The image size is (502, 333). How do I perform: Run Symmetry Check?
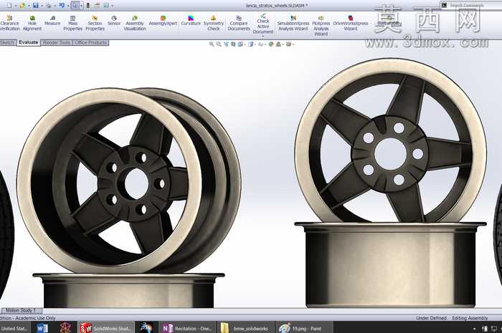tap(214, 23)
